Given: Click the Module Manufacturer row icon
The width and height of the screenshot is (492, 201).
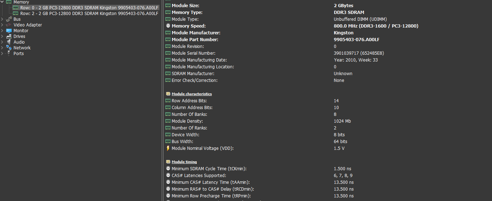Looking at the screenshot, I should (x=168, y=33).
